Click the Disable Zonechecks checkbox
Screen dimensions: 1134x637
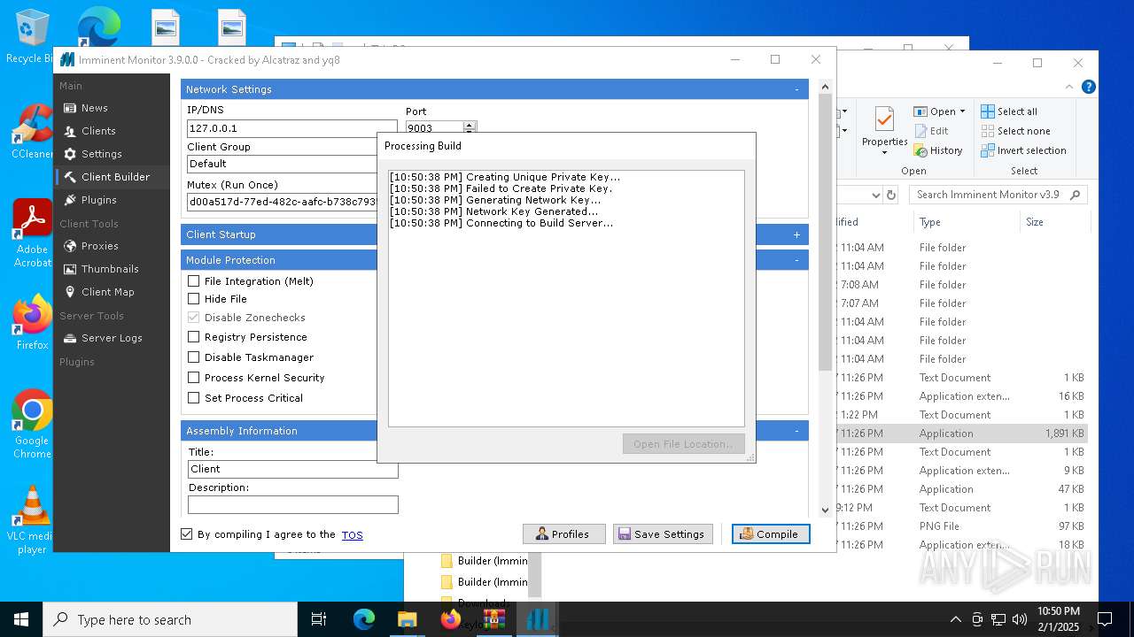pyautogui.click(x=194, y=318)
